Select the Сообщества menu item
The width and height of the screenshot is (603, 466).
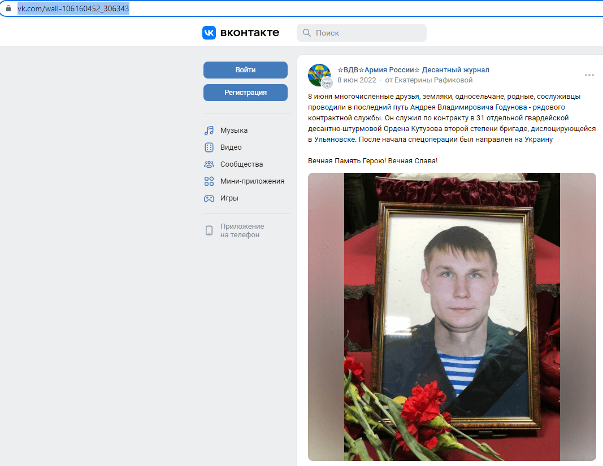pos(241,164)
